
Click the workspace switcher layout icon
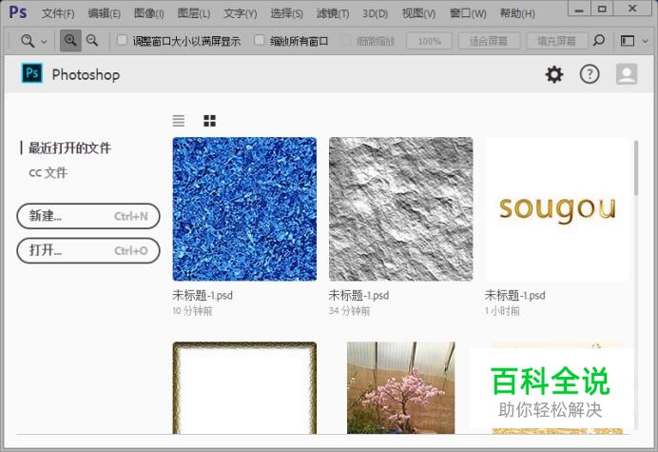point(627,41)
